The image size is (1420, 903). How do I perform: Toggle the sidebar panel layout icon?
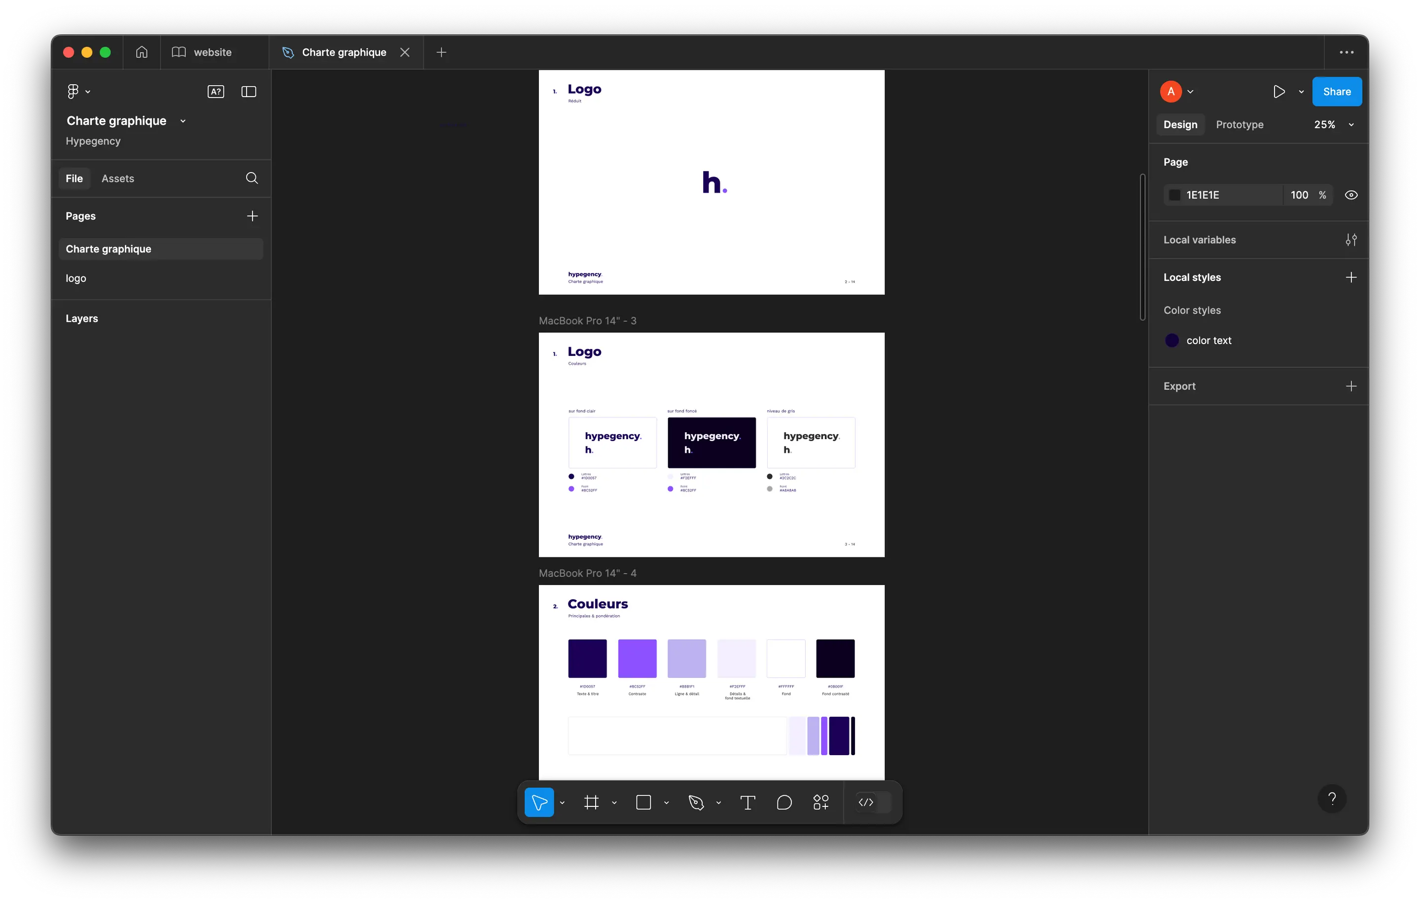pyautogui.click(x=249, y=91)
